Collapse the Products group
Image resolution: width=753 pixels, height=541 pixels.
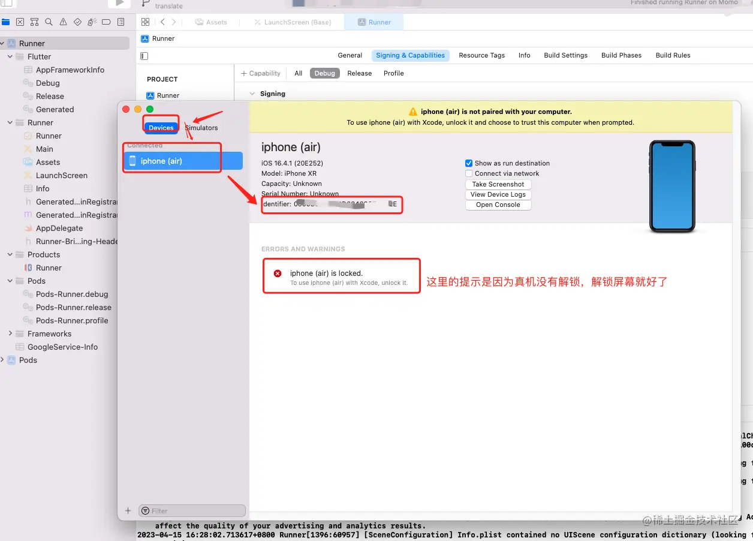pos(10,254)
